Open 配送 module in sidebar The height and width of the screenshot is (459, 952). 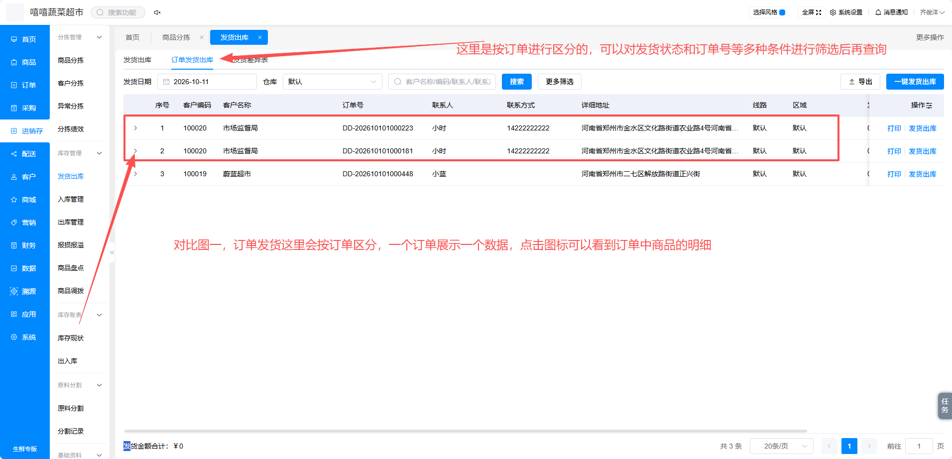click(25, 154)
